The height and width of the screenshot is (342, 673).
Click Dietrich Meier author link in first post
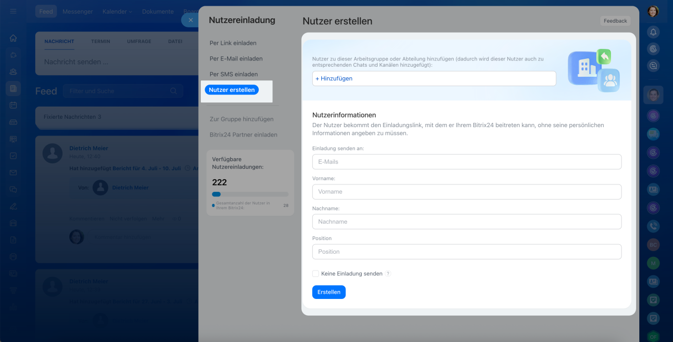89,148
